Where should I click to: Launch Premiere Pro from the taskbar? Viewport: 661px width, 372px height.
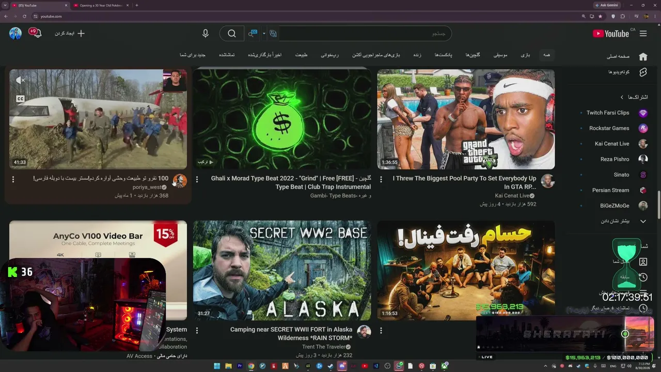(x=240, y=366)
